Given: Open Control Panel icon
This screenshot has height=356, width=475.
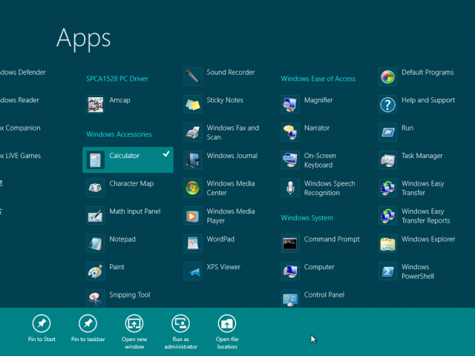Looking at the screenshot, I should pos(290,299).
